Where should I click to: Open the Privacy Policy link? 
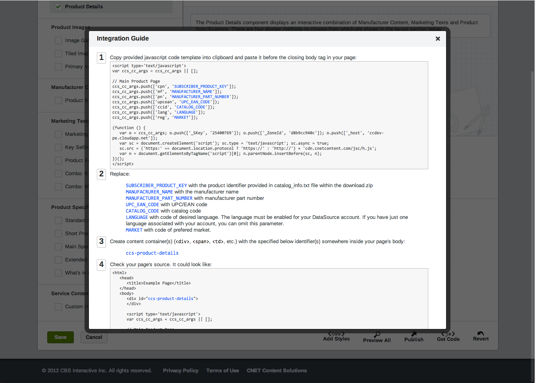[x=181, y=371]
